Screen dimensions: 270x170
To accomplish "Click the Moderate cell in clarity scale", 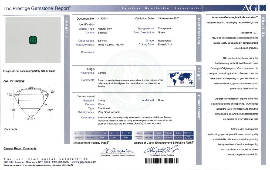I will pos(168,133).
